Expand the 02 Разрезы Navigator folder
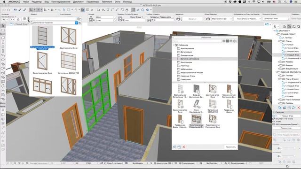The height and width of the screenshot is (169, 301). pos(278,62)
